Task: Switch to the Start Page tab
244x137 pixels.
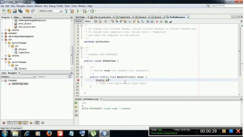Action: click(80, 17)
